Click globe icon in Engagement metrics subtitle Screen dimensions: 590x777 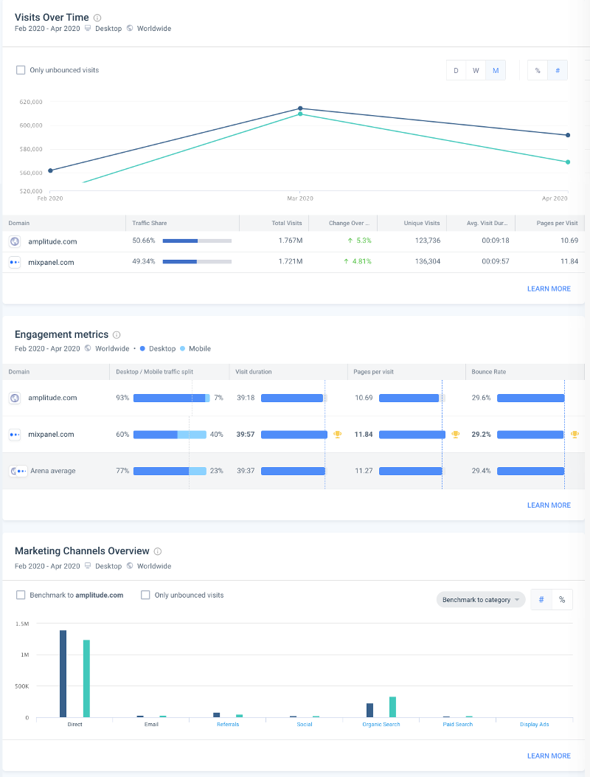(x=88, y=348)
